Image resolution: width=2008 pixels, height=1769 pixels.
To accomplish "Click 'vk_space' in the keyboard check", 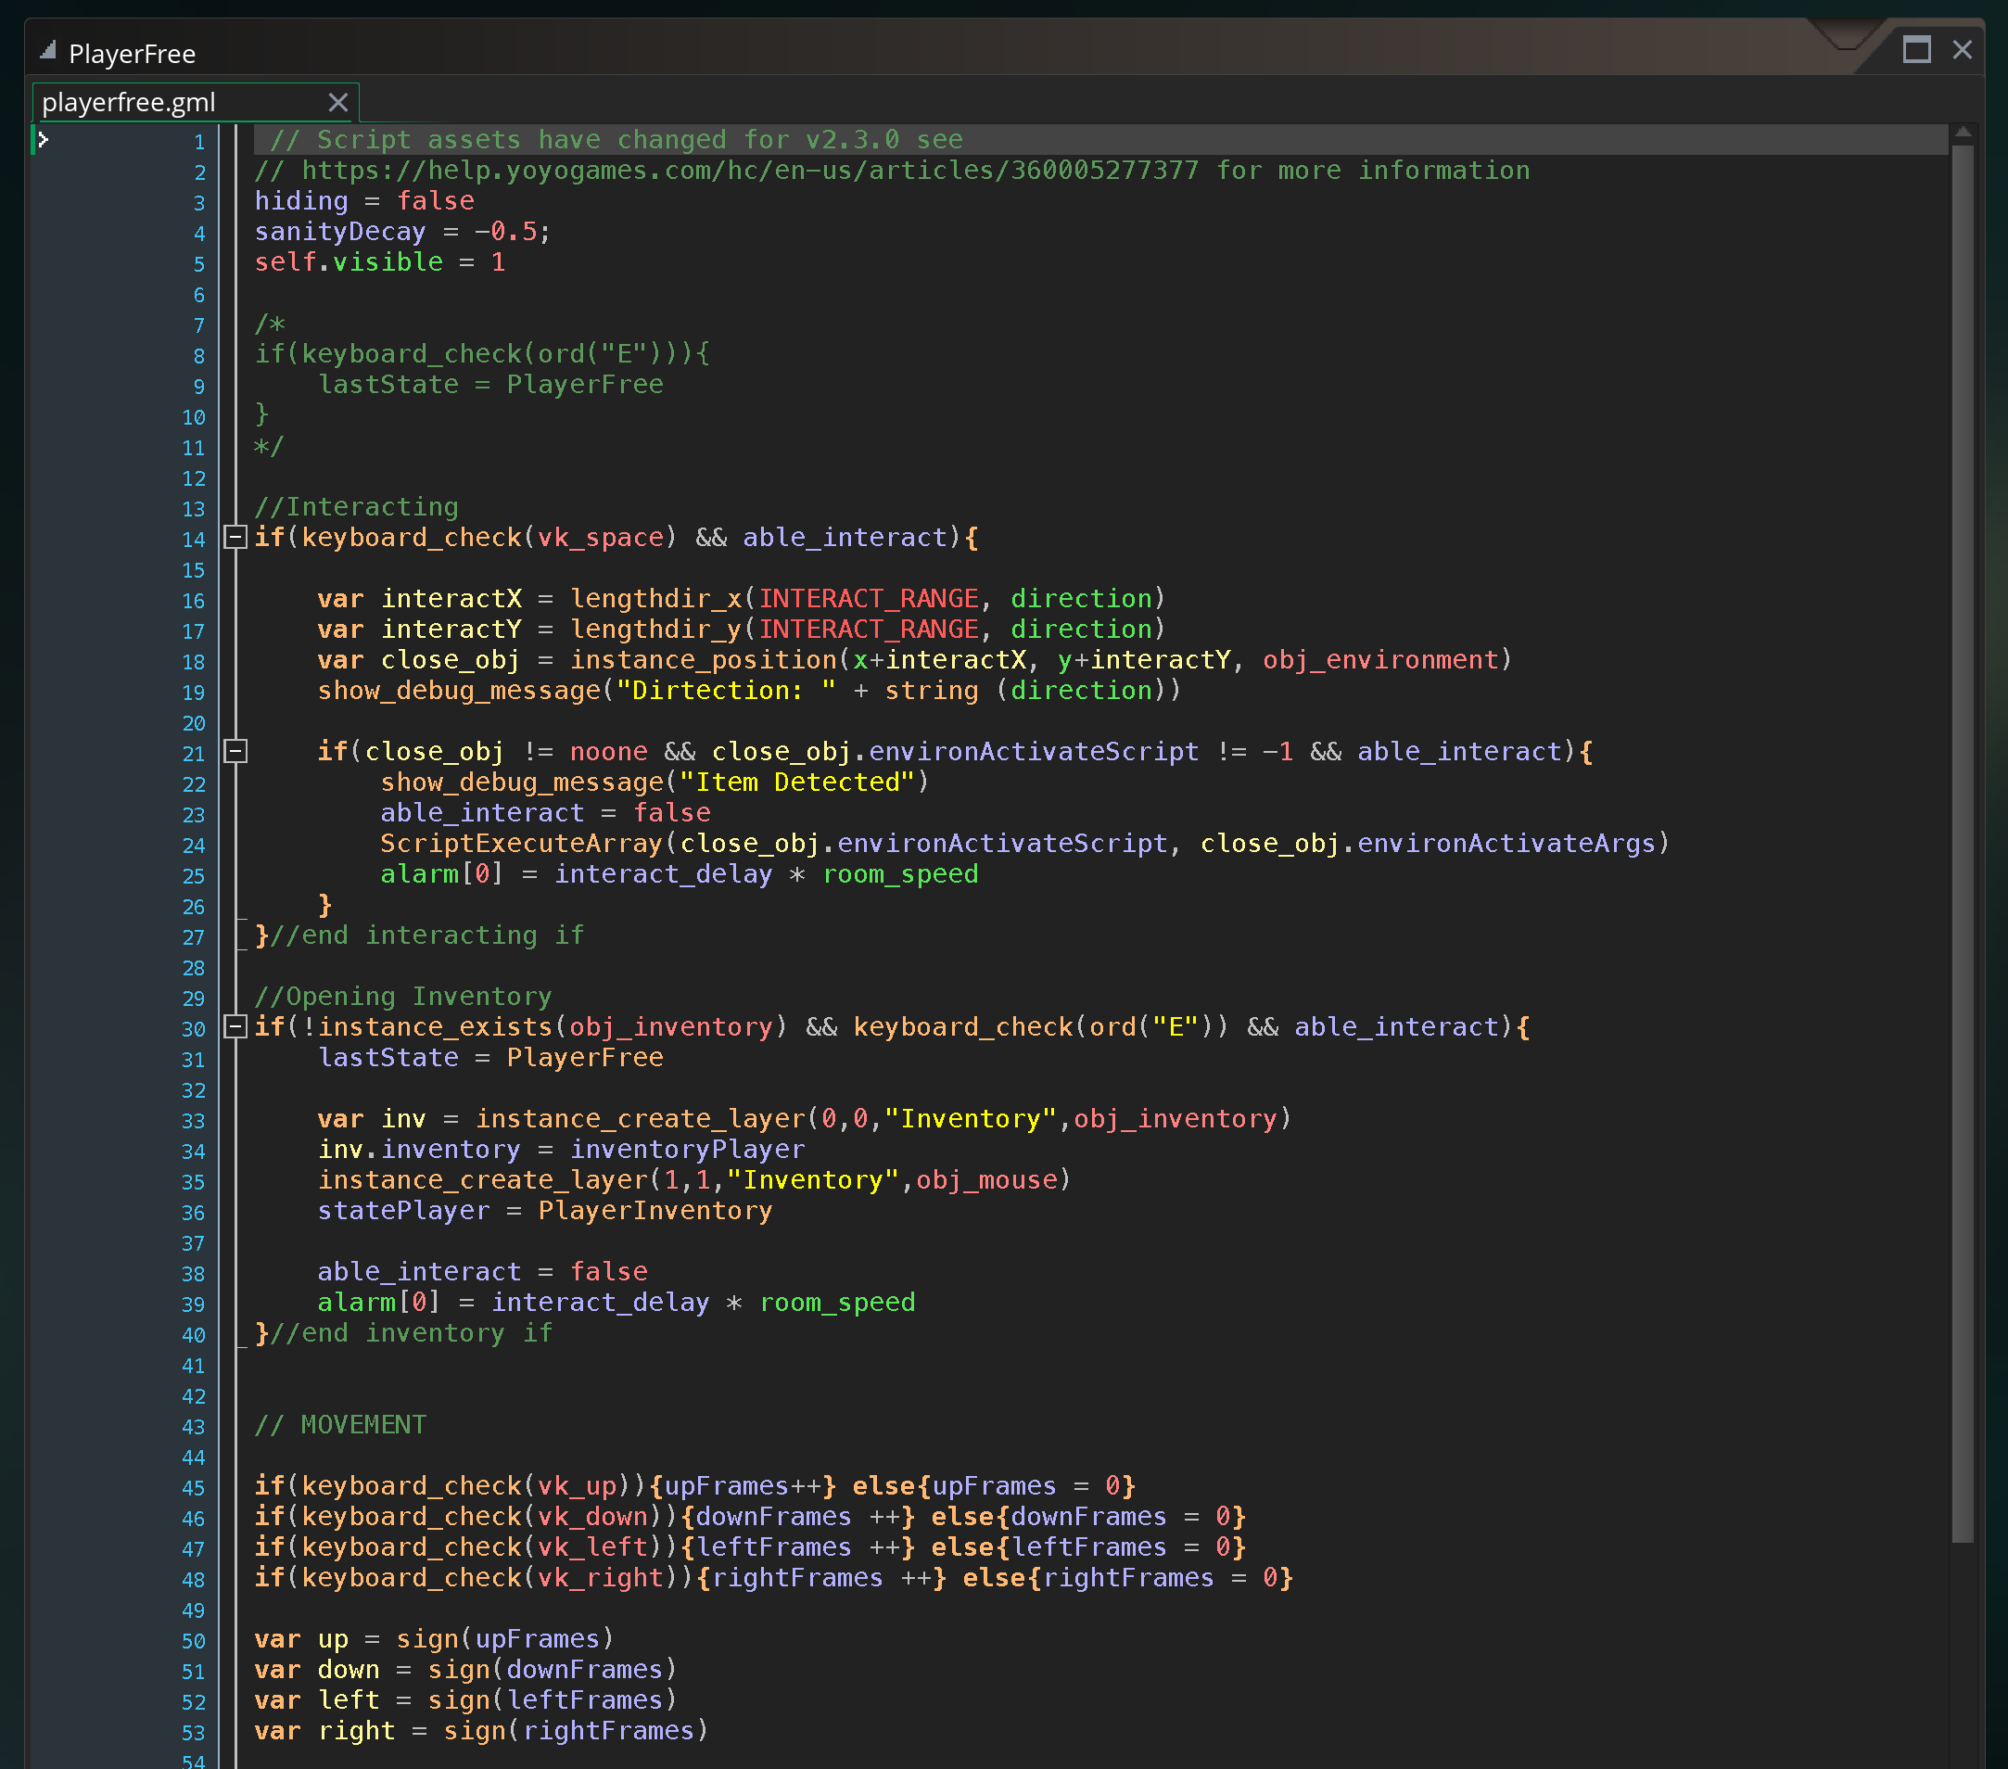I will click(600, 537).
